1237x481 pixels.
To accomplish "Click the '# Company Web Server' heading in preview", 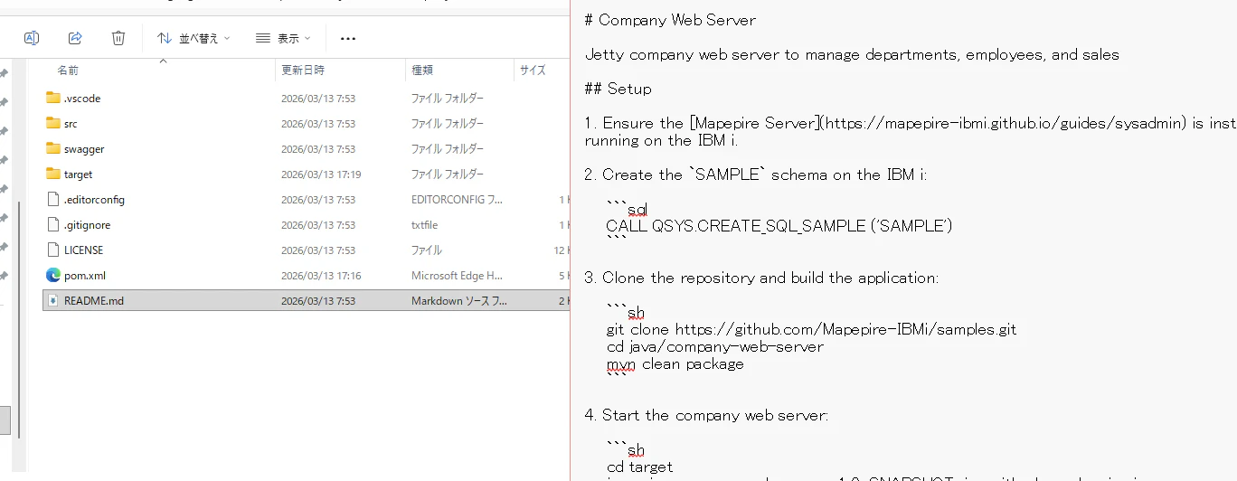I will click(x=670, y=20).
